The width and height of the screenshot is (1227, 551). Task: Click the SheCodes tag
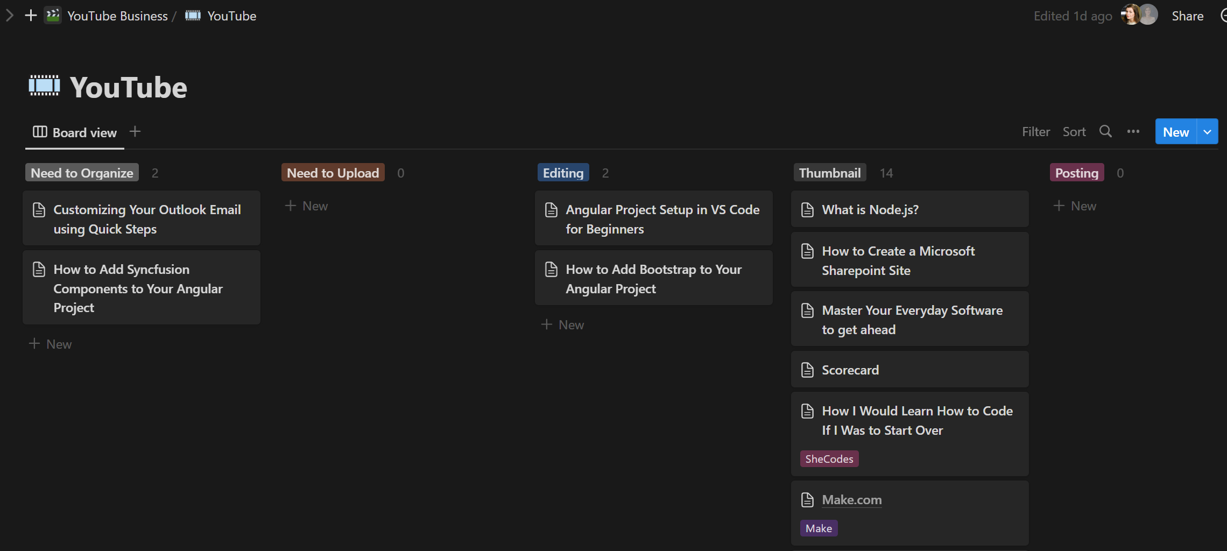pos(829,459)
